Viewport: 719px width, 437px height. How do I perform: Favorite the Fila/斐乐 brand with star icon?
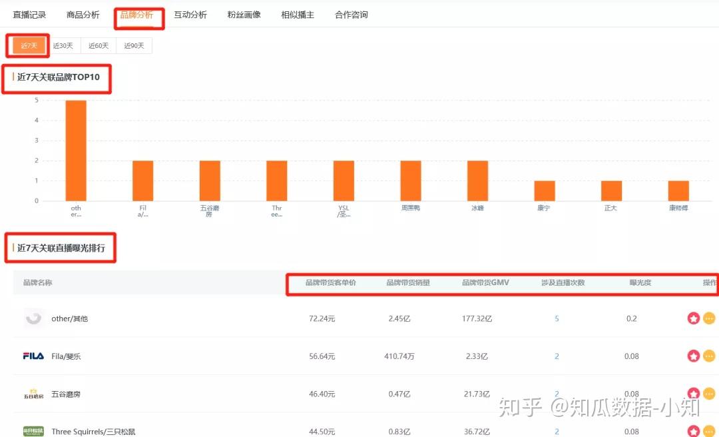click(x=693, y=356)
